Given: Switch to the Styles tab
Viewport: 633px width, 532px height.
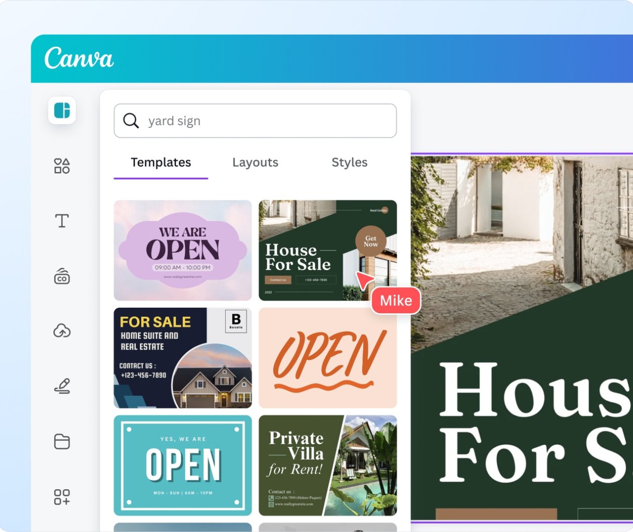Looking at the screenshot, I should coord(349,163).
